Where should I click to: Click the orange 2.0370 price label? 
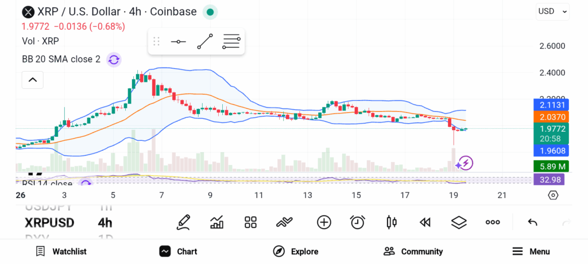point(551,117)
